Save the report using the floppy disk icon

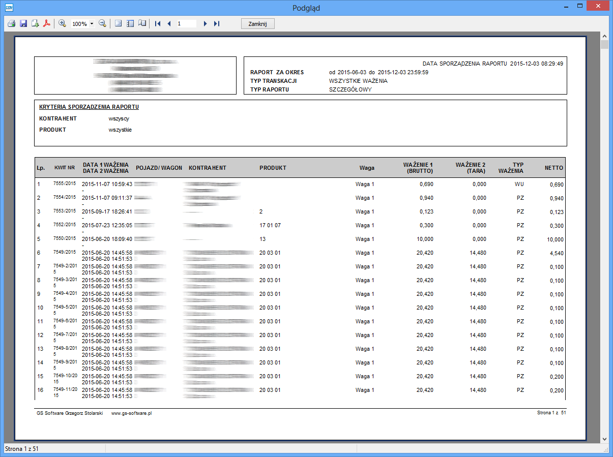pyautogui.click(x=23, y=23)
